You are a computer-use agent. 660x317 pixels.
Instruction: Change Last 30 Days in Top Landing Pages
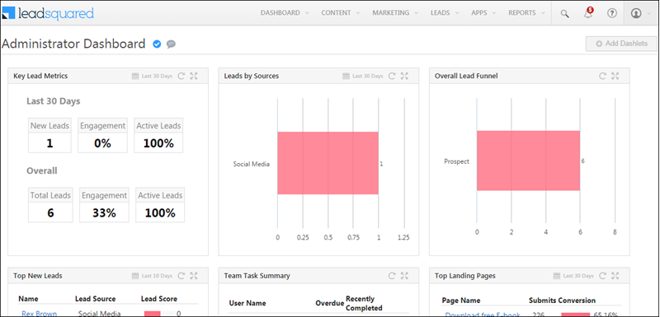(x=578, y=277)
